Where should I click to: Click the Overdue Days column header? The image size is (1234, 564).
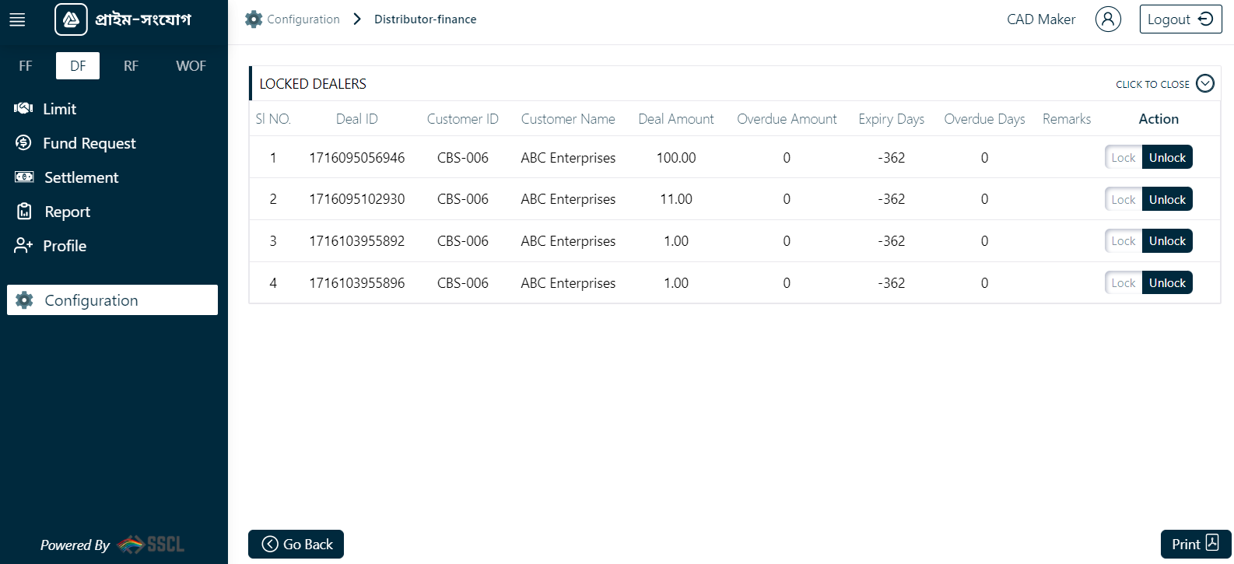click(984, 119)
